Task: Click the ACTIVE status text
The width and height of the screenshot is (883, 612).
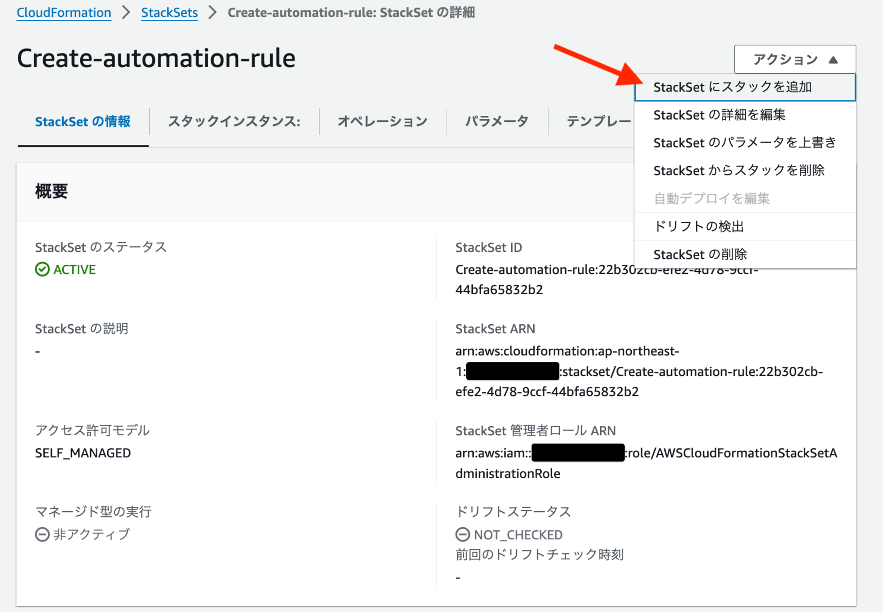Action: (75, 269)
